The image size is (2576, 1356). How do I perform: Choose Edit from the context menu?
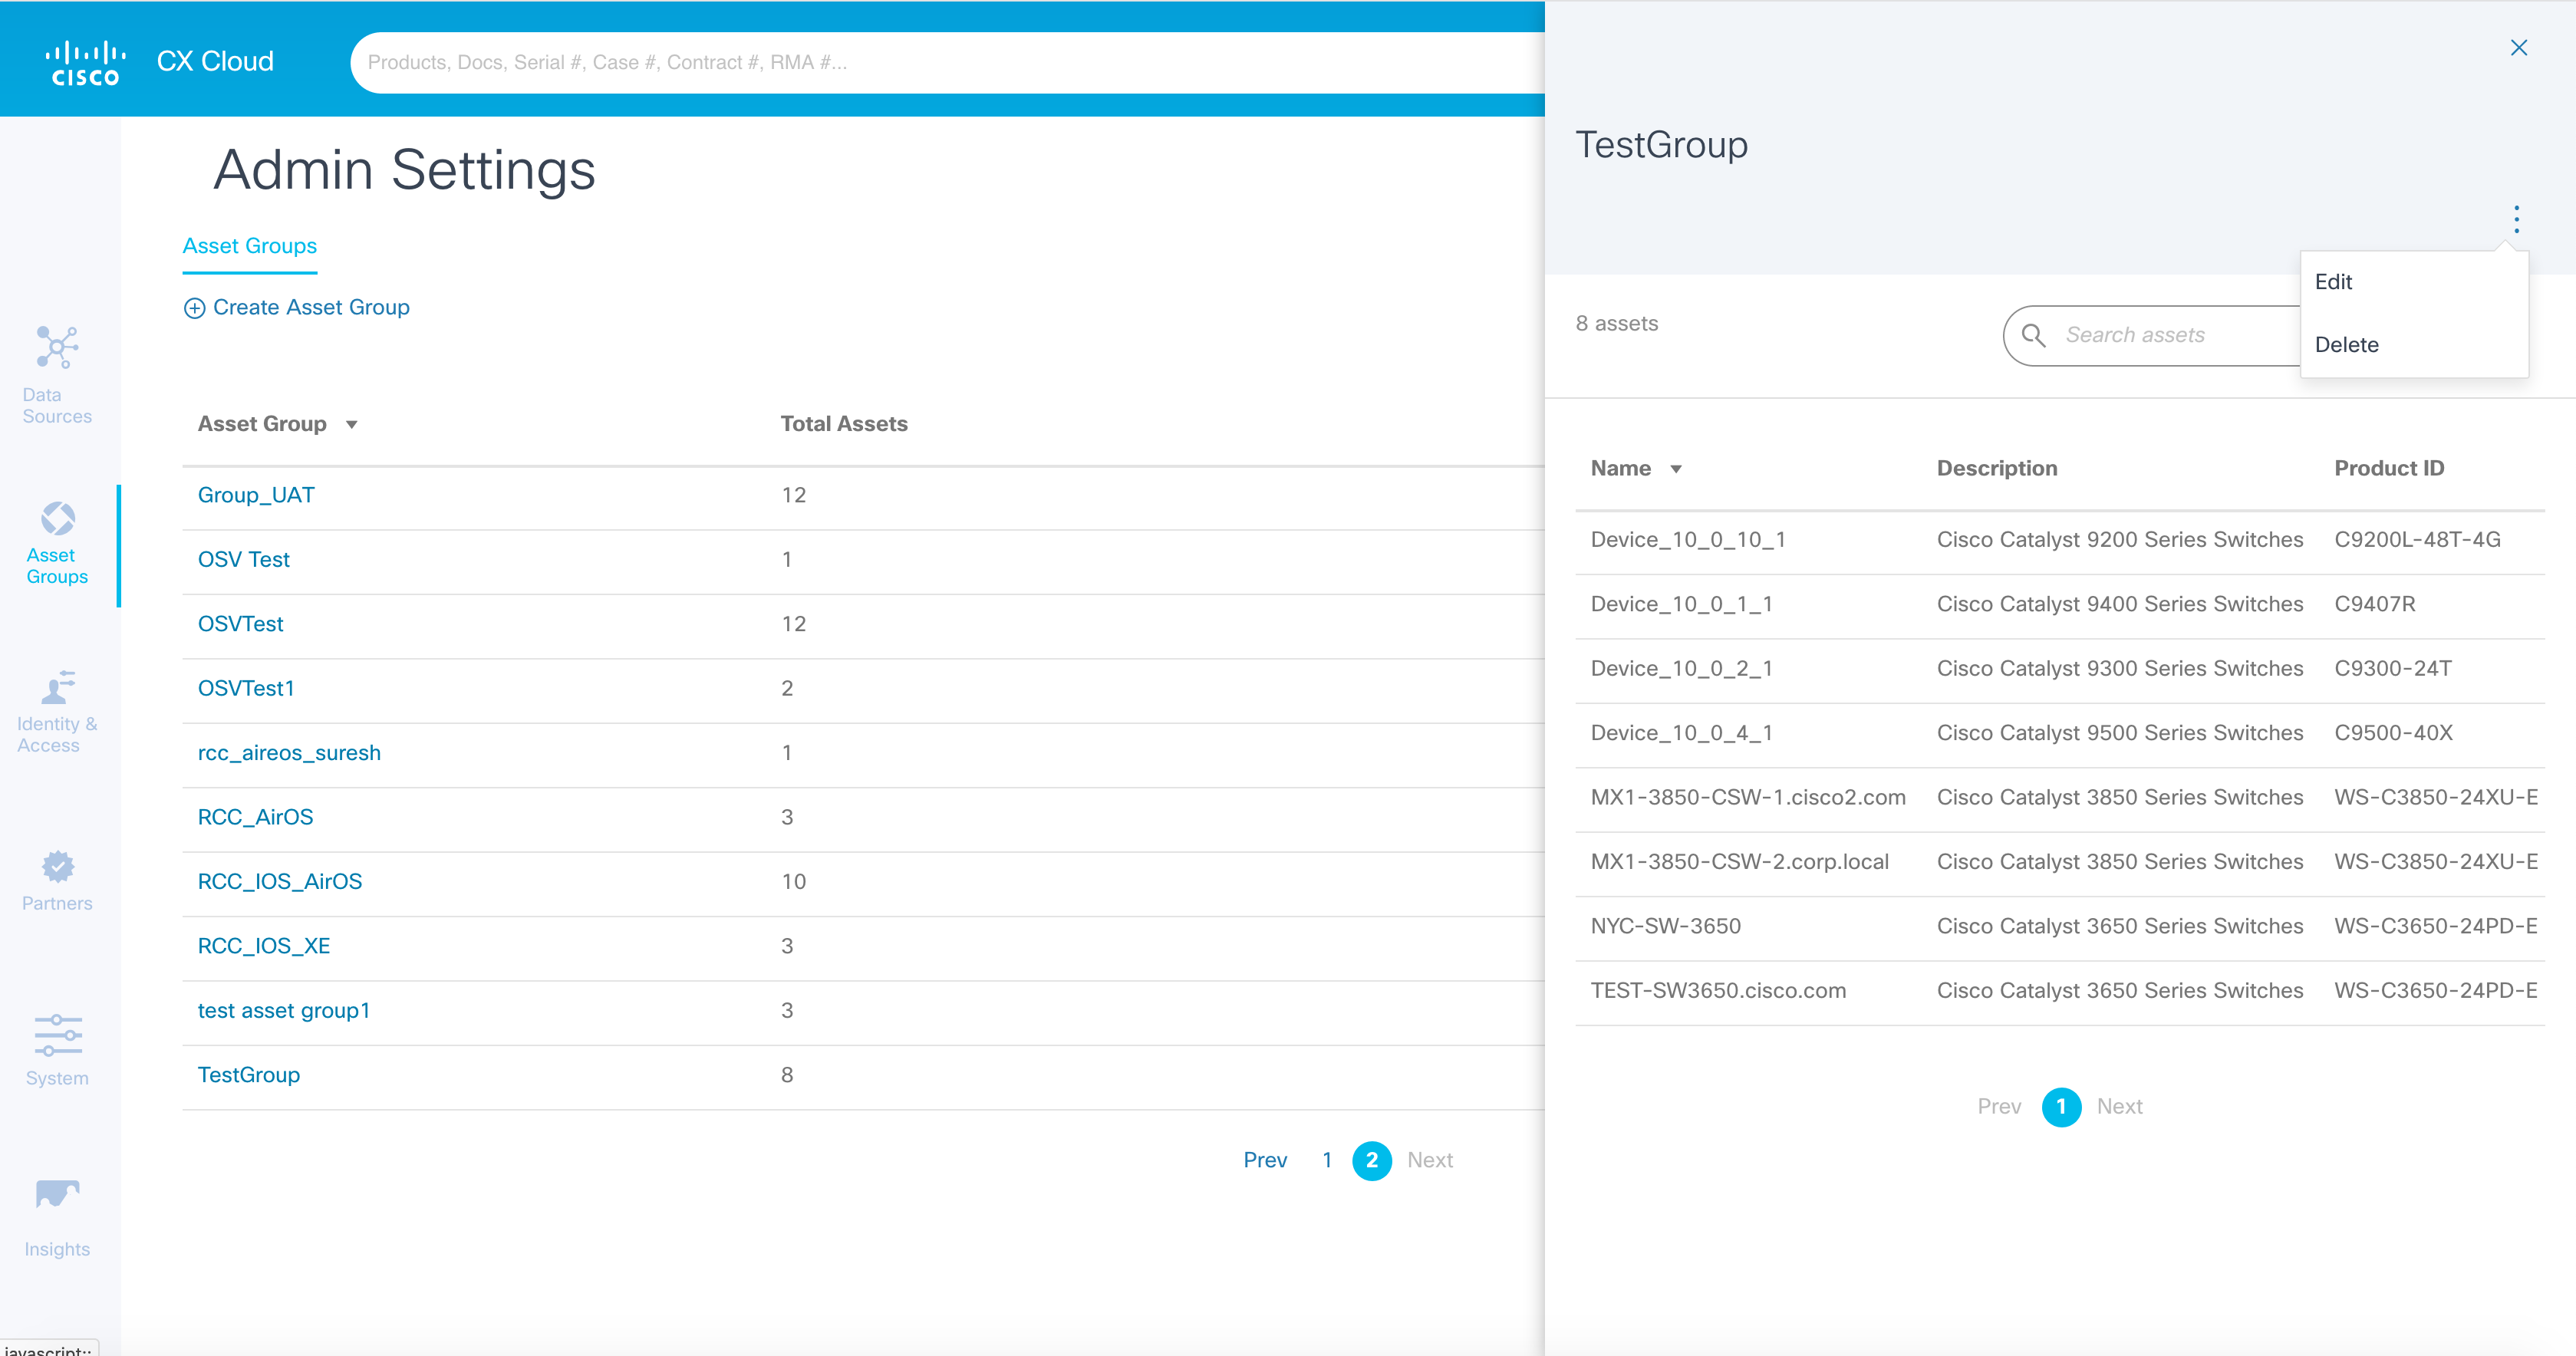pyautogui.click(x=2333, y=282)
